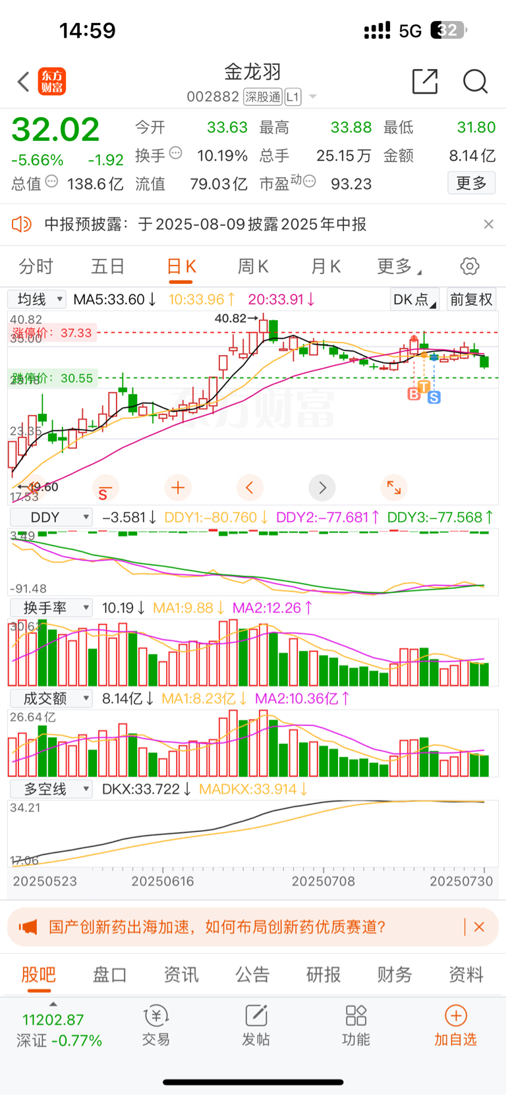Select the 日K chart tab
The image size is (506, 1095).
181,266
